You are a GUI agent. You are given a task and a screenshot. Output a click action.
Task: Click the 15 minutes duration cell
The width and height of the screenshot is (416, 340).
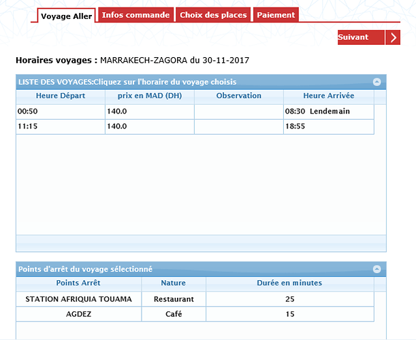tap(290, 314)
